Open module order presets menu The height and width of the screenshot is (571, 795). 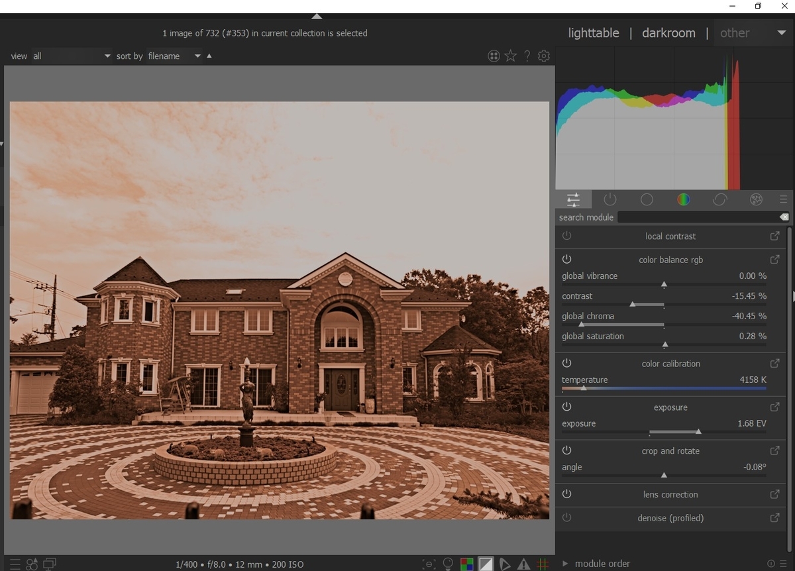click(783, 564)
